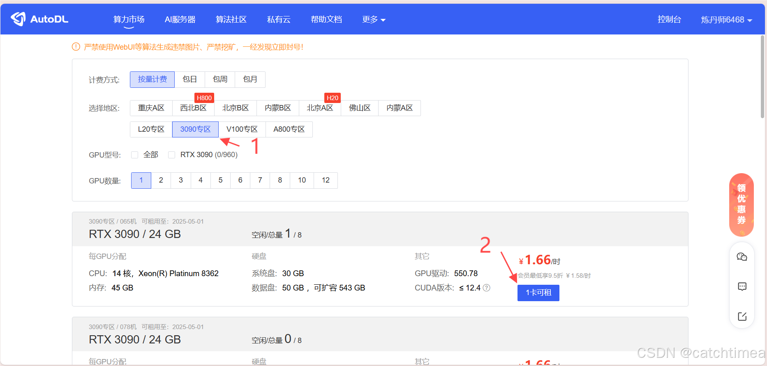Click the 1卡可租 rent button
The height and width of the screenshot is (366, 767).
coord(538,293)
